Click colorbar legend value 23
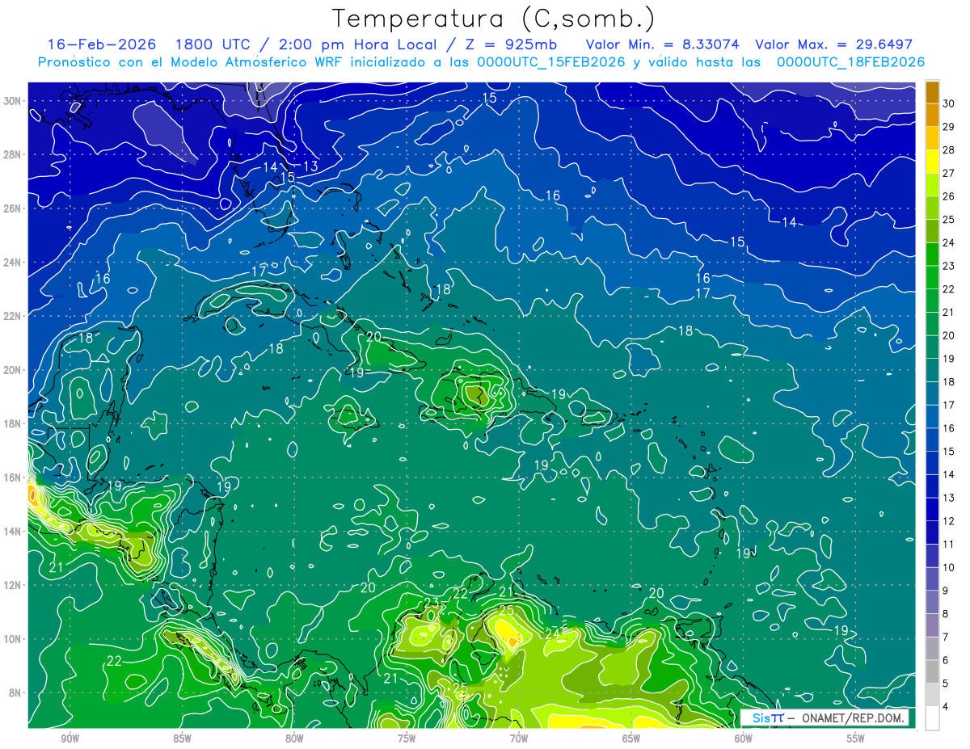 [x=949, y=266]
